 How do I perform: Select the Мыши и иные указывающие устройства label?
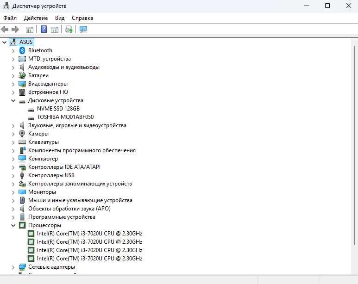pyautogui.click(x=80, y=200)
